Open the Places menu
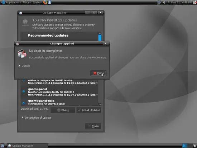 point(27,3)
